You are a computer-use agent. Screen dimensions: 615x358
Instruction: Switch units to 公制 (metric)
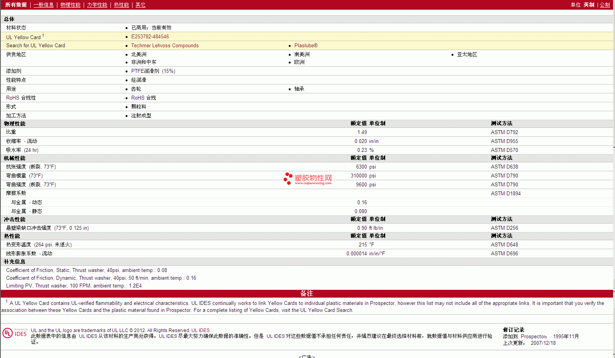pos(605,5)
